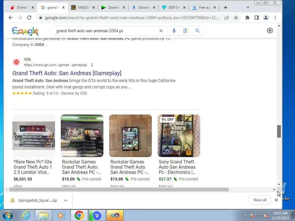
Task: Bookmark this page with star icon
Action: [236, 18]
